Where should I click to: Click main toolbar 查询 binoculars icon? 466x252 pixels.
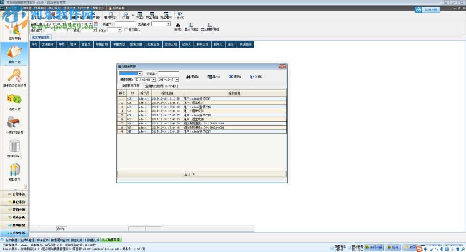pyautogui.click(x=178, y=27)
